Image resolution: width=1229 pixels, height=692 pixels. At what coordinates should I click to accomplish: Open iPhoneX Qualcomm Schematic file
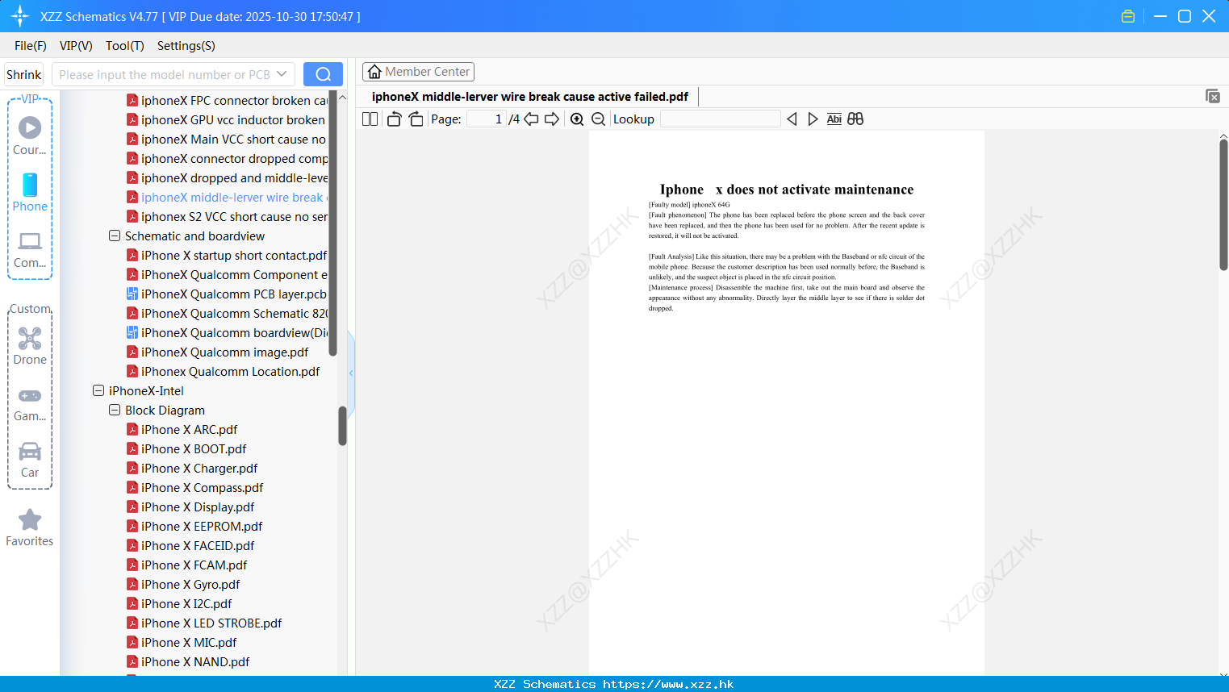pyautogui.click(x=227, y=313)
